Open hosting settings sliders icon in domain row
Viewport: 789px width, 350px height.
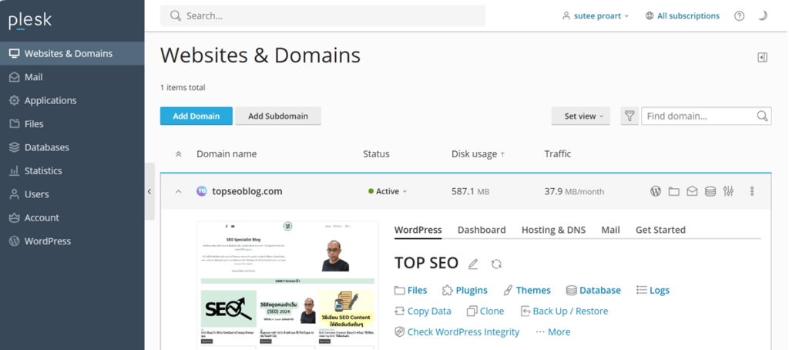tap(728, 191)
